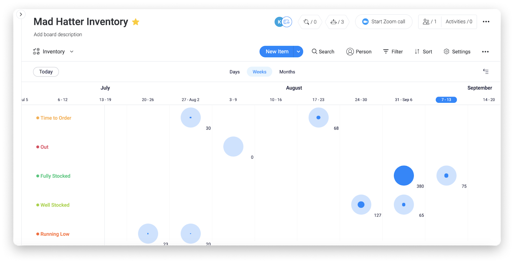
Task: Open the Inventory view dropdown
Action: click(72, 51)
